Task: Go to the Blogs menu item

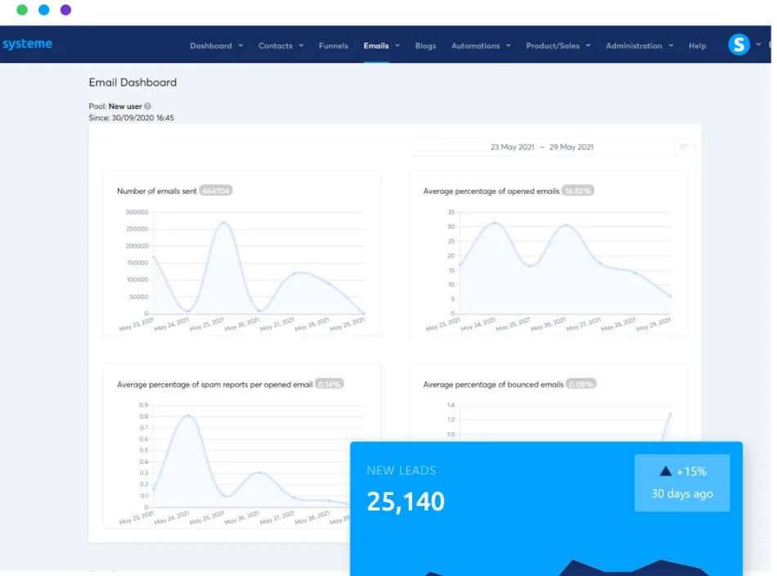Action: tap(425, 46)
